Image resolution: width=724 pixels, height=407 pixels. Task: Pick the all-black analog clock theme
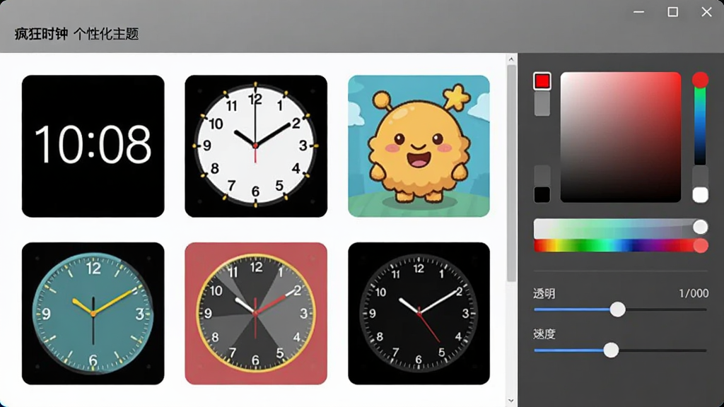coord(419,313)
